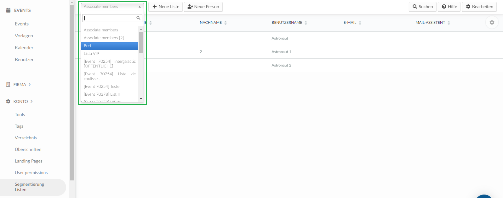Viewport: 503px width, 198px height.
Task: Open User permissions in the sidebar
Action: 31,173
